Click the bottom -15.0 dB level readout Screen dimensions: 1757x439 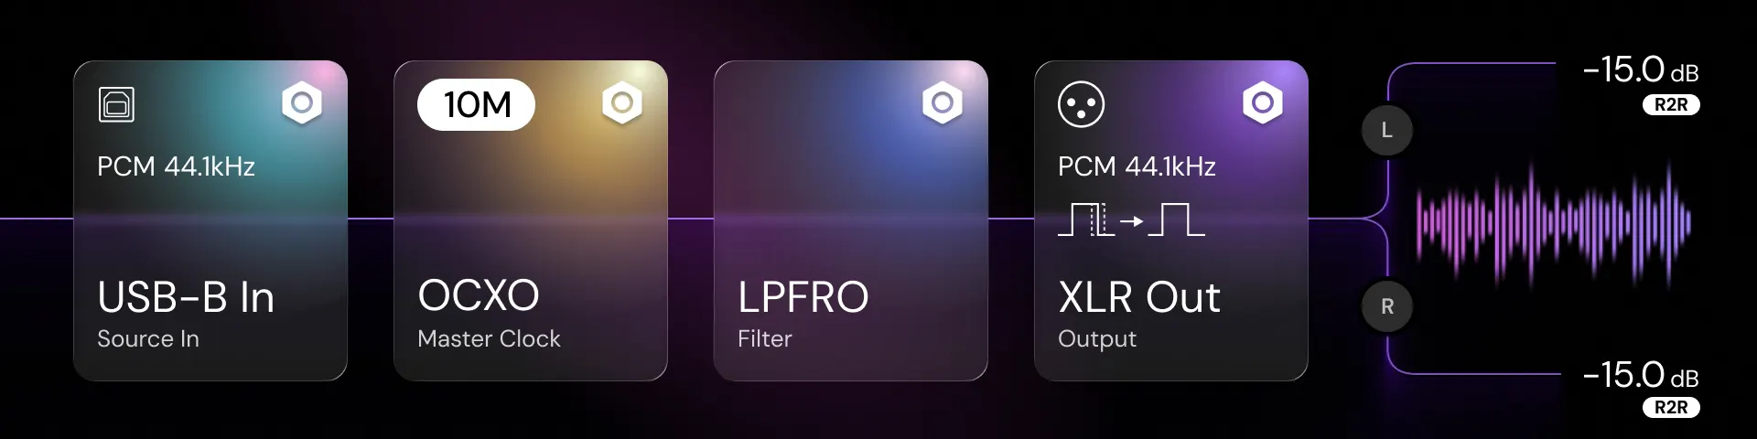point(1641,374)
